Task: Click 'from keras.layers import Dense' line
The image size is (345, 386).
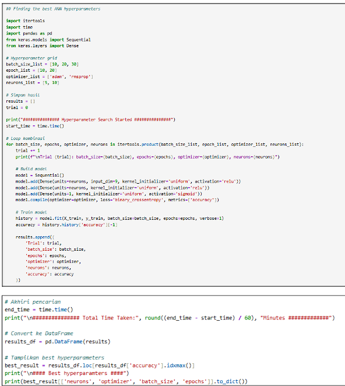Action: tap(43, 46)
